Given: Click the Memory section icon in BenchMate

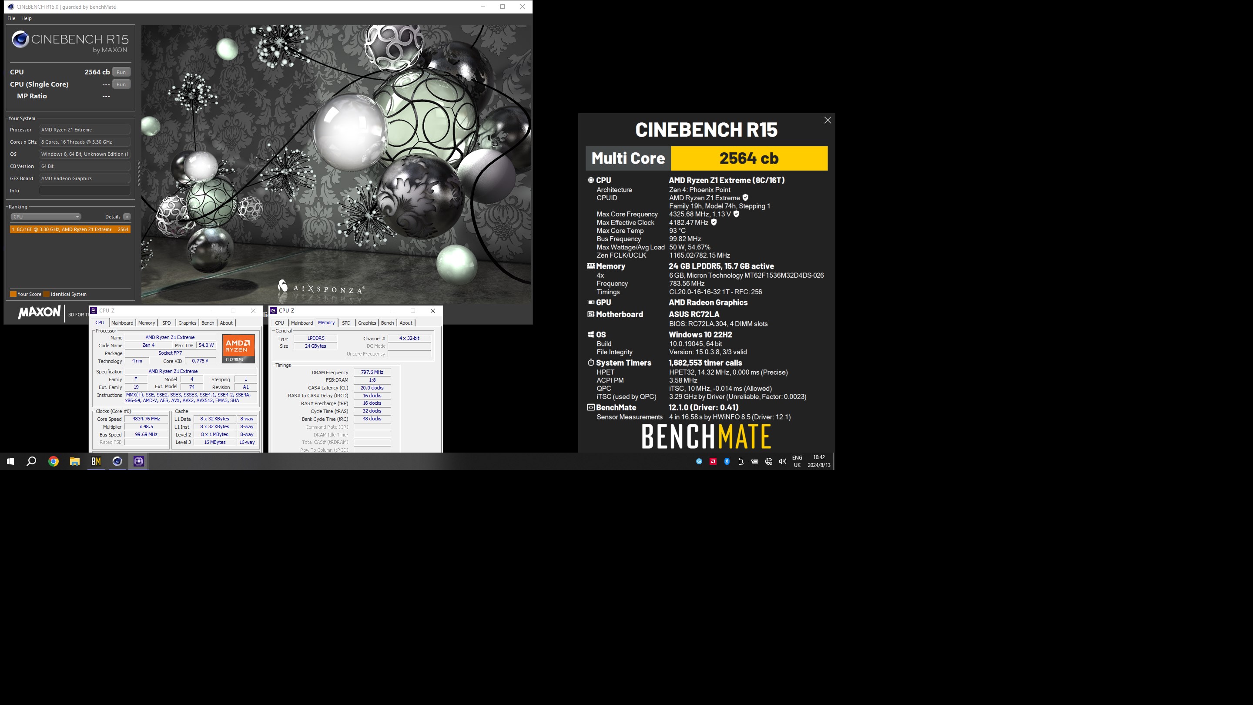Looking at the screenshot, I should (x=590, y=265).
